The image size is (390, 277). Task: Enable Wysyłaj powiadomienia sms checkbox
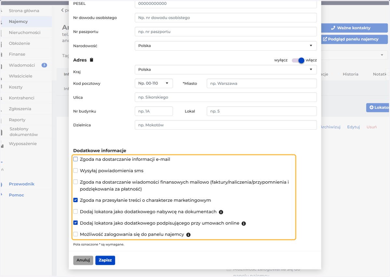pyautogui.click(x=75, y=170)
